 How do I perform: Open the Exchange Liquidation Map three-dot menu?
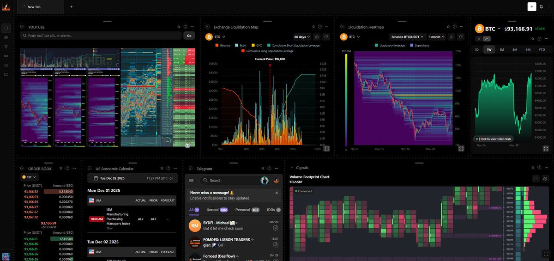(326, 27)
